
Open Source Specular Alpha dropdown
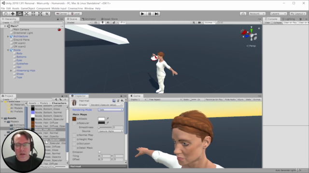(111, 131)
